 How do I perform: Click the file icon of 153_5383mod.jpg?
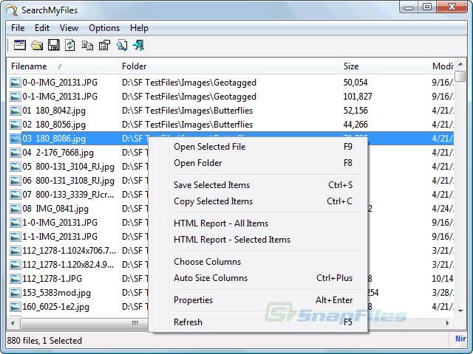coord(15,293)
